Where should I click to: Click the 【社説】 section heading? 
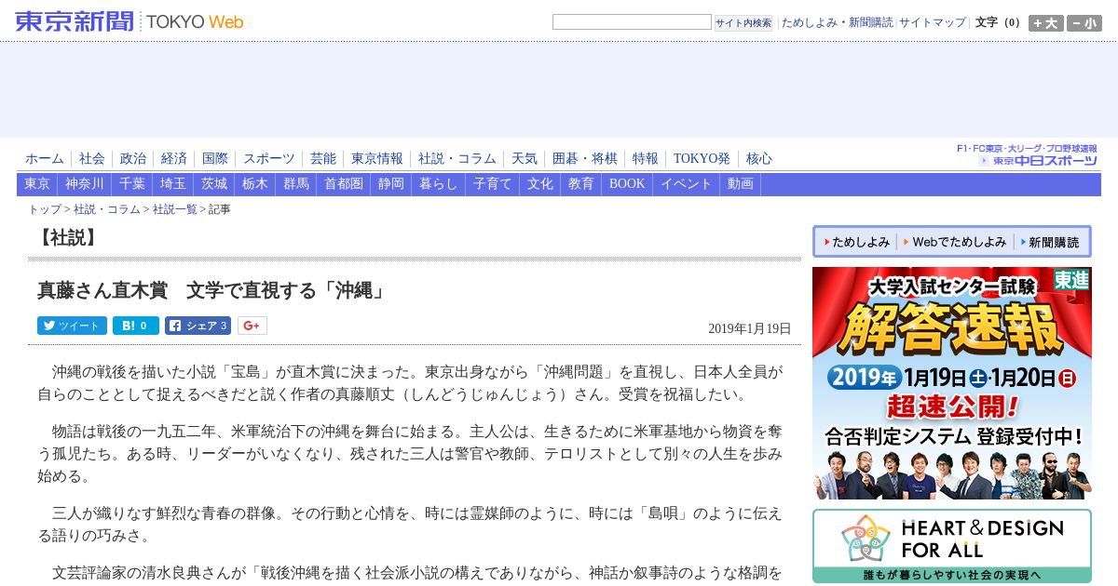pyautogui.click(x=67, y=238)
